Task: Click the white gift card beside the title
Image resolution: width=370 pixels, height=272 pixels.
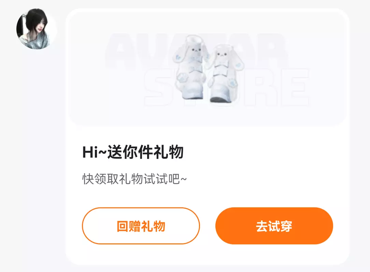Action: tap(259, 153)
